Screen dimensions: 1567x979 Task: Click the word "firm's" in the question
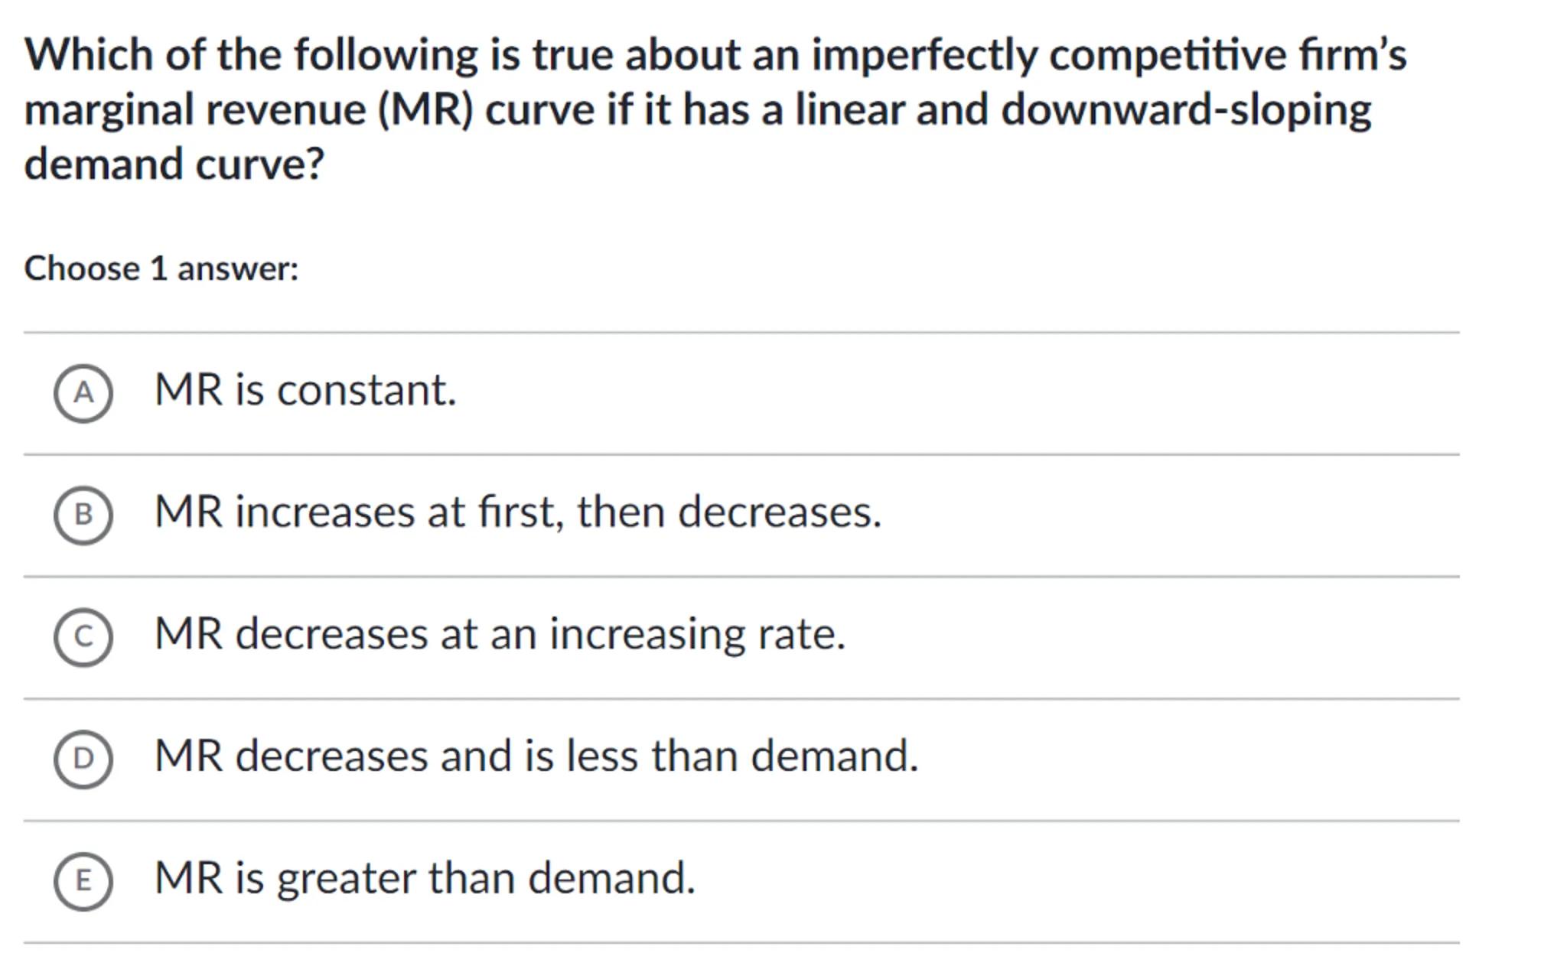click(x=1351, y=55)
